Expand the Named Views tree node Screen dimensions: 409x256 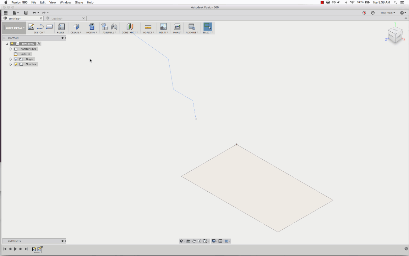point(11,49)
